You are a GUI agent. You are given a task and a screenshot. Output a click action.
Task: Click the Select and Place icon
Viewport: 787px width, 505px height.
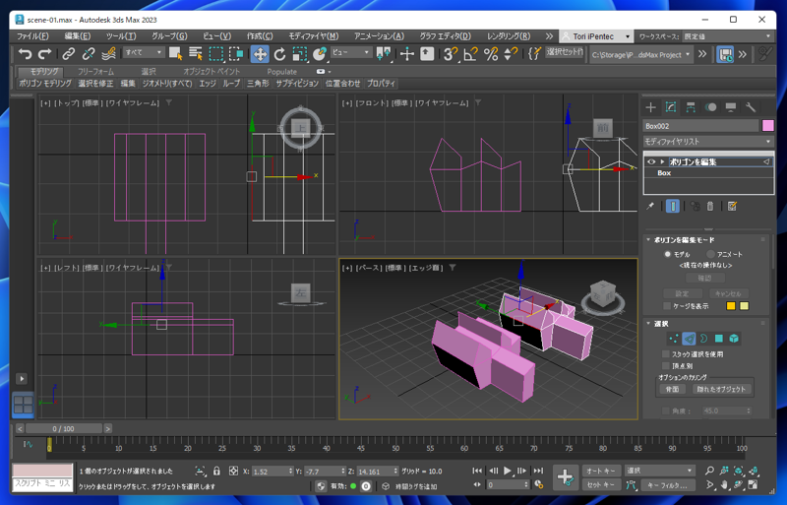(320, 54)
